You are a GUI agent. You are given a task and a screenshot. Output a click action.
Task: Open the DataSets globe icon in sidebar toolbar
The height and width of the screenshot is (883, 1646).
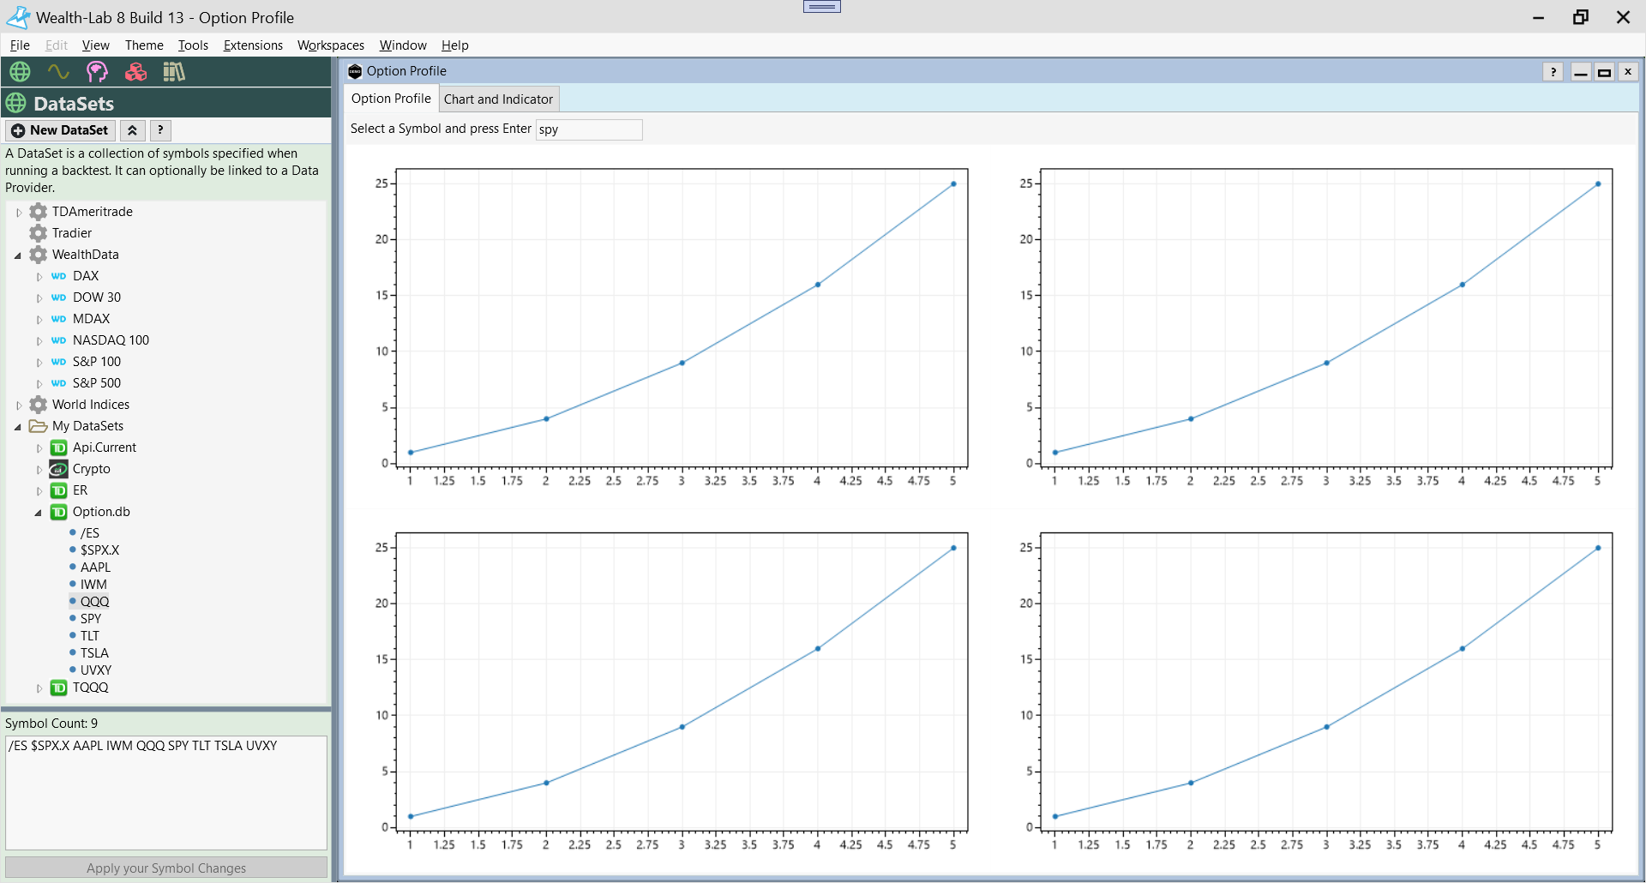click(20, 72)
